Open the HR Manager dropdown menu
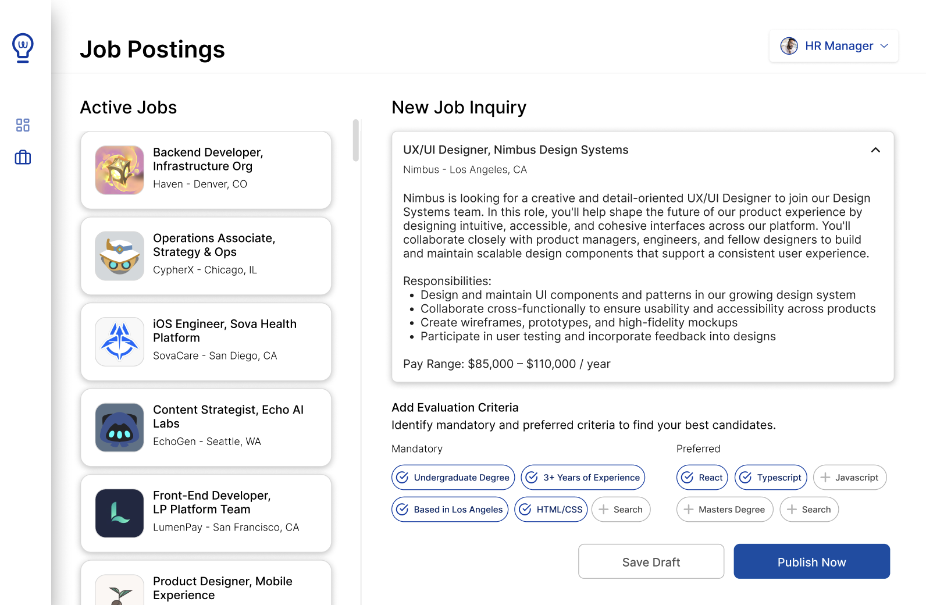Screen dimensions: 926x605 tap(884, 46)
